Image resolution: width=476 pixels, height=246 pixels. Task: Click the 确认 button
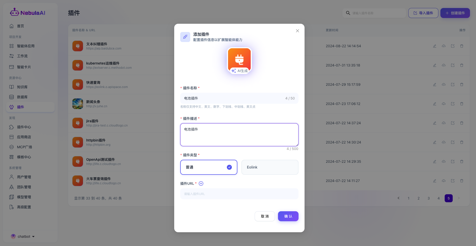288,216
